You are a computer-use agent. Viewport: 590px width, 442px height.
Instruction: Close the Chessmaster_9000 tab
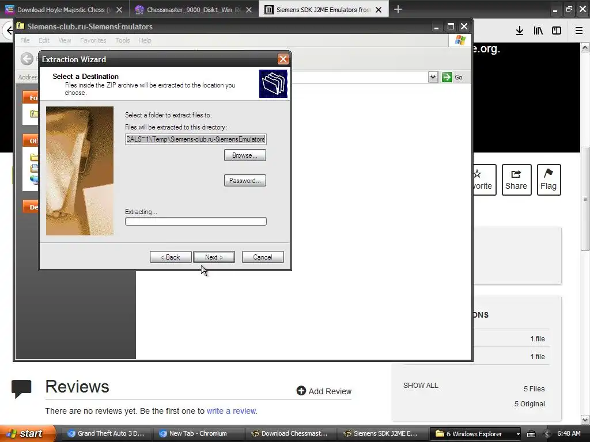[249, 10]
